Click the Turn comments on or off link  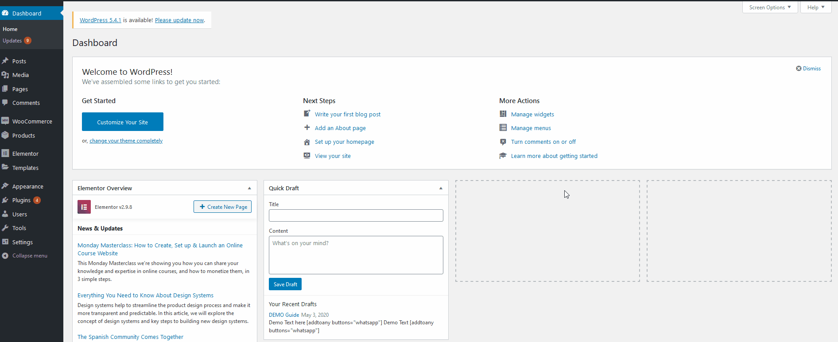[543, 142]
